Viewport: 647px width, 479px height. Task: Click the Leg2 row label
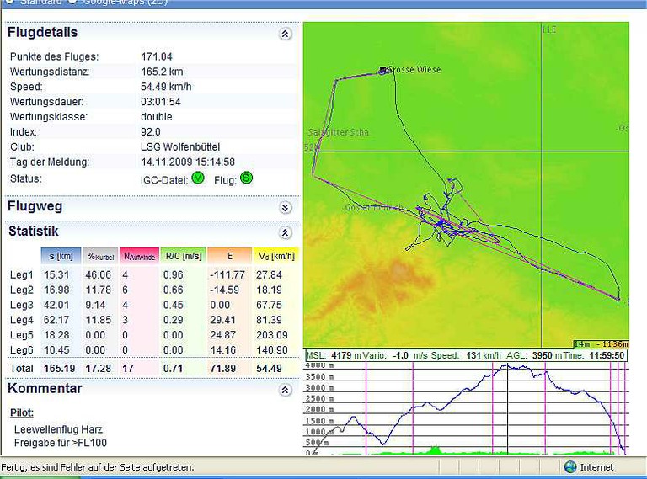point(21,290)
